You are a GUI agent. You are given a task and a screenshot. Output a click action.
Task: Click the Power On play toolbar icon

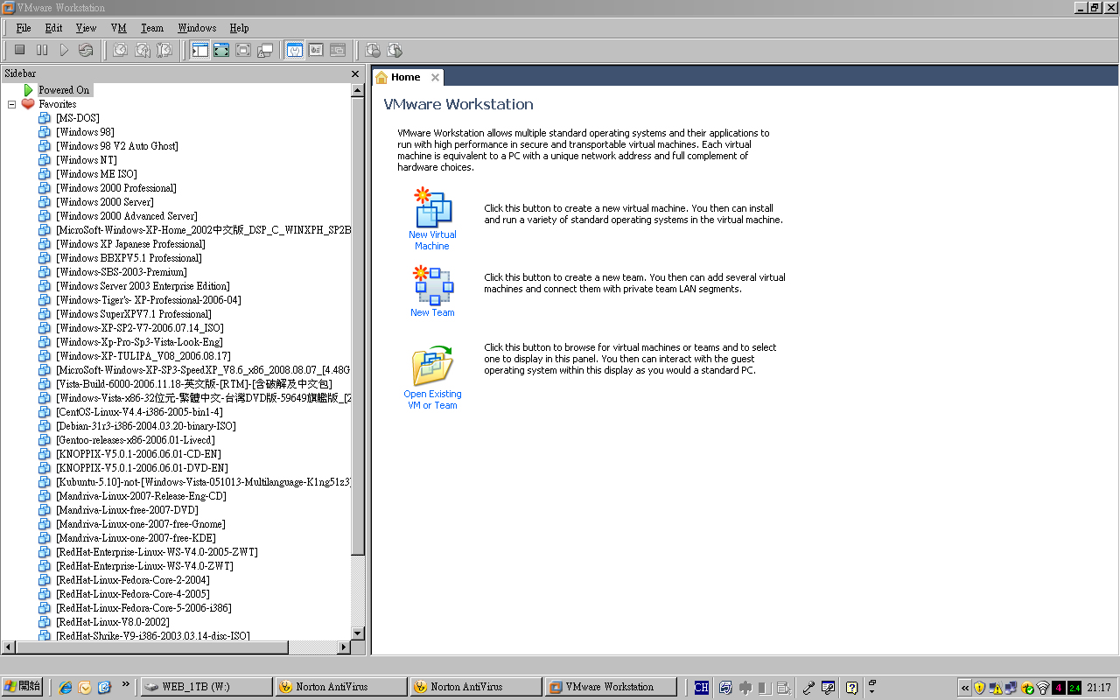coord(64,51)
